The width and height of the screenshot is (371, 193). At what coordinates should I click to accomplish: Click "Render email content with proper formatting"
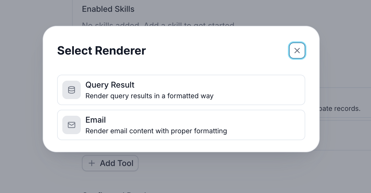click(156, 131)
